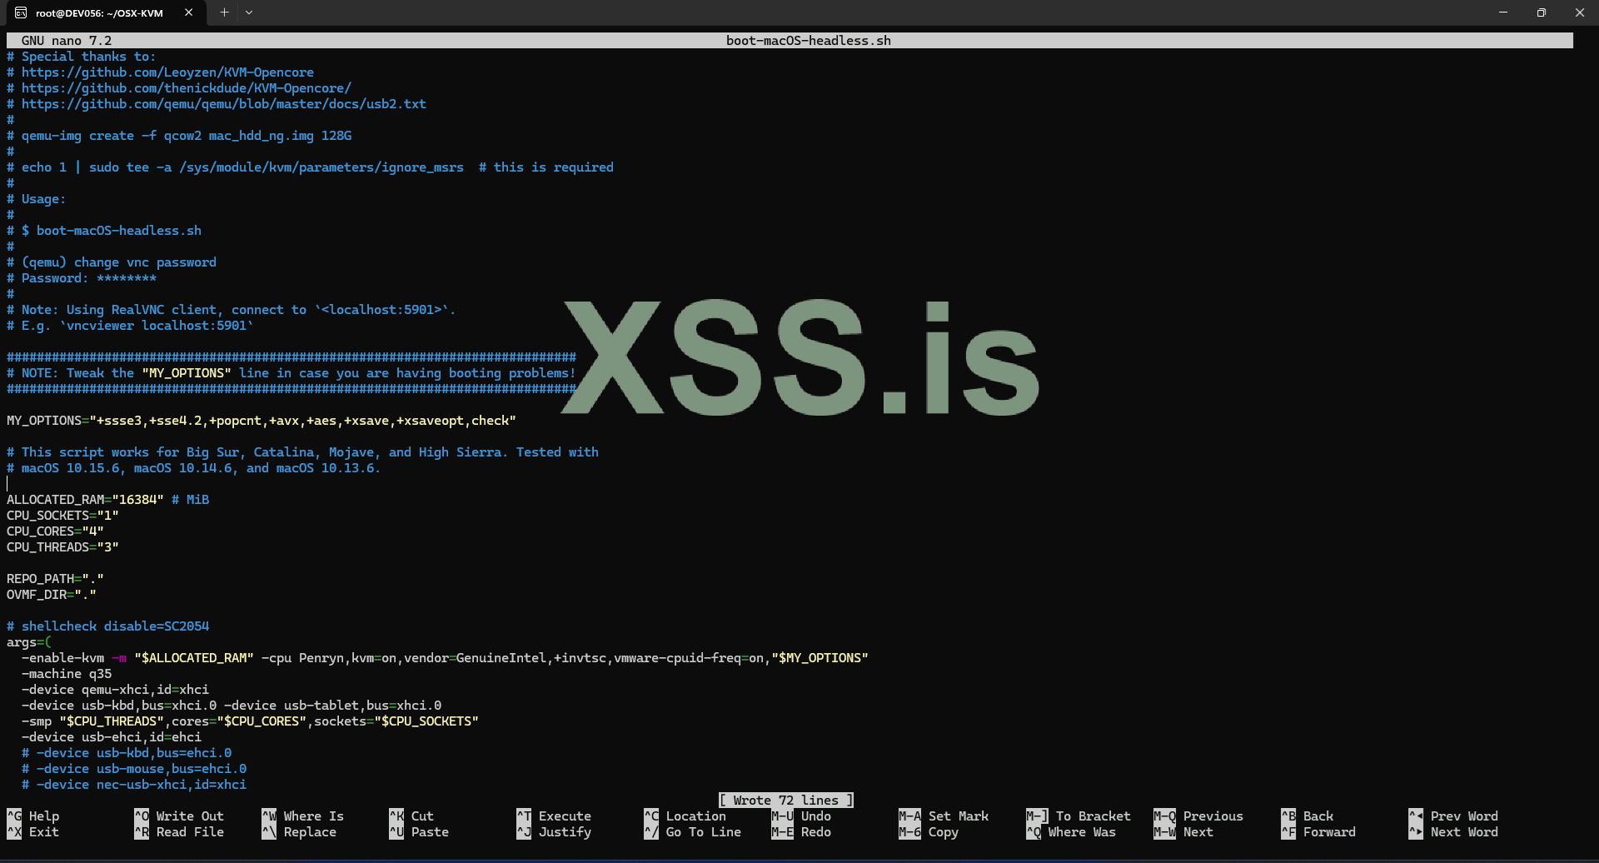Click the -smp CPU_THREADS line
Screen dimensions: 1599x863
(250, 721)
